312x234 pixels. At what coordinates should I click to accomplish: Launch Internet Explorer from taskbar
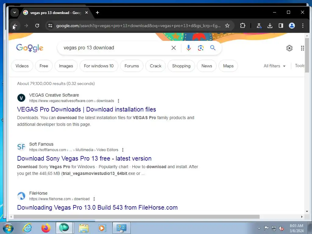(27, 228)
